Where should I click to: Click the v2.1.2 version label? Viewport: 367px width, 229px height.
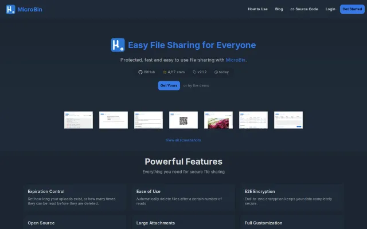202,72
